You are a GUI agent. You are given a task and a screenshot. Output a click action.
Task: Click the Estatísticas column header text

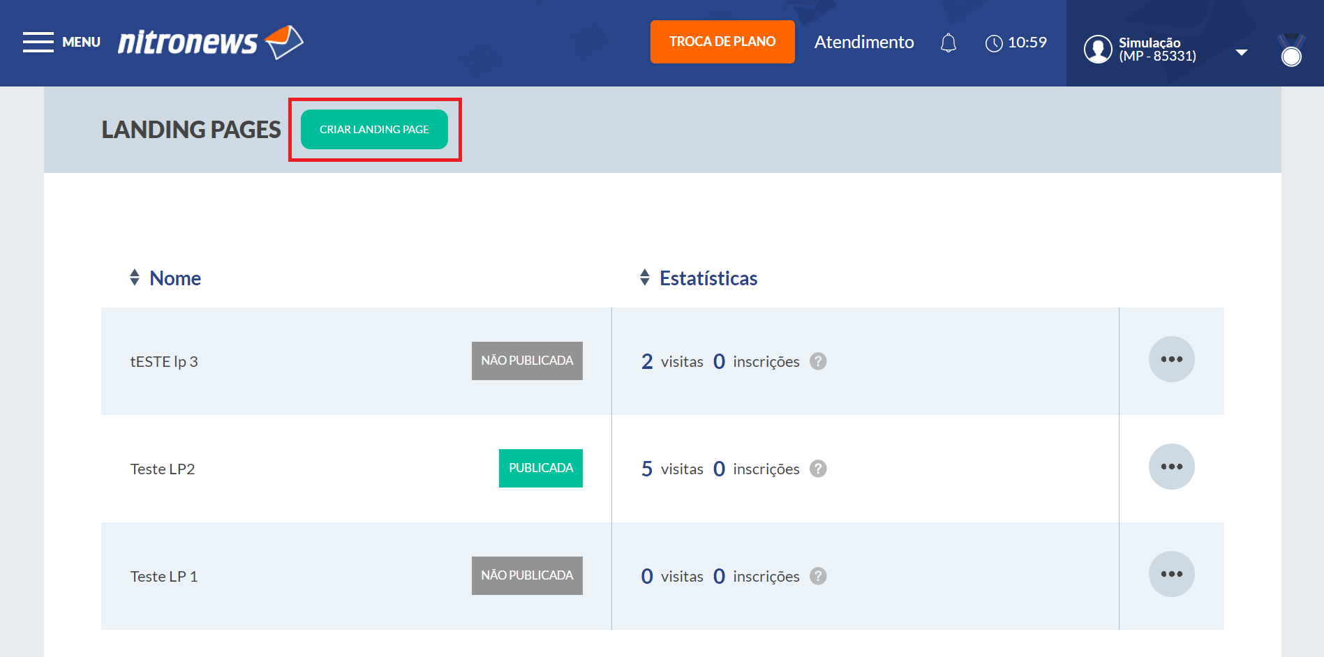pos(708,278)
